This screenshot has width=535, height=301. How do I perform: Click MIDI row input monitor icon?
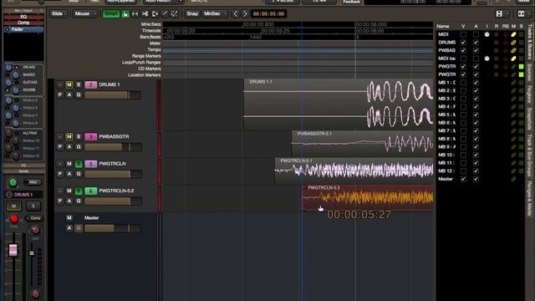pyautogui.click(x=487, y=34)
